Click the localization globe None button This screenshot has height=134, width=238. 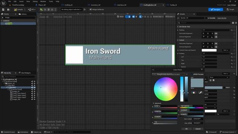[120, 17]
